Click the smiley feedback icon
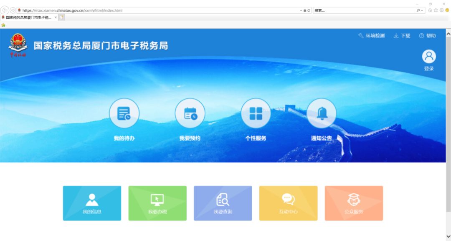The image size is (451, 241). pos(447,10)
